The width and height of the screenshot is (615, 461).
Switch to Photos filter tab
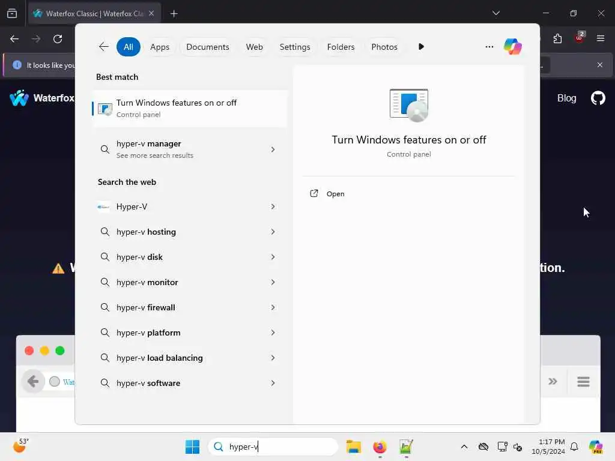[x=384, y=47]
